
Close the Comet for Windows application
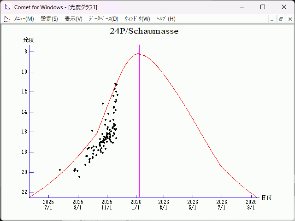[283, 7]
